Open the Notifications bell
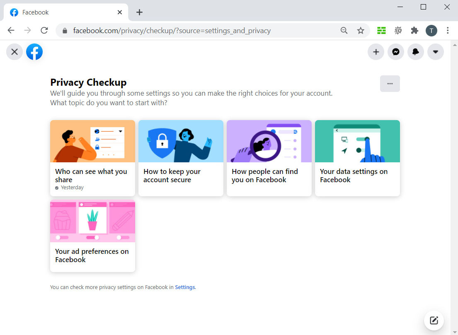 tap(416, 52)
